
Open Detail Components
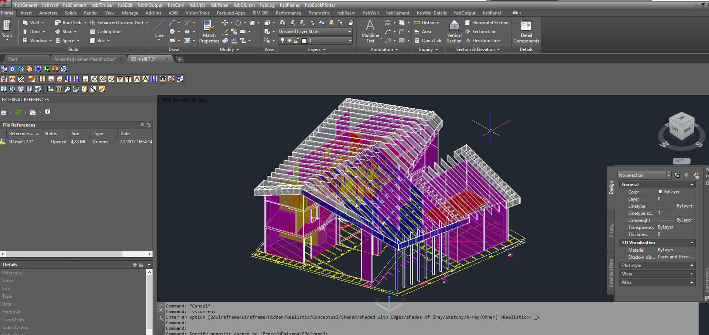[x=526, y=31]
